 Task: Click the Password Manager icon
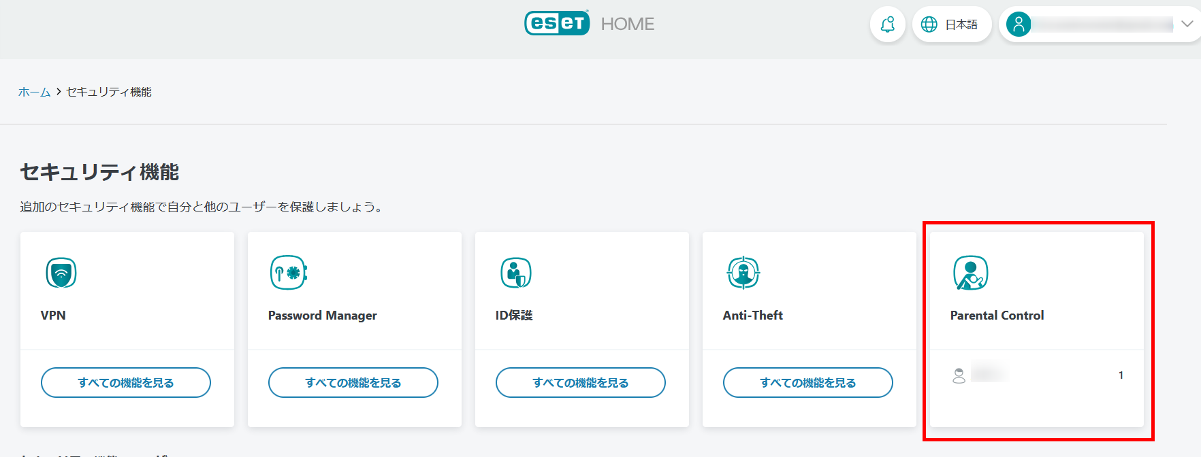[289, 273]
